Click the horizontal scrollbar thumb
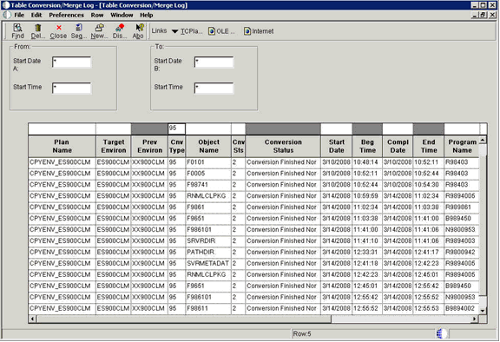 pyautogui.click(x=184, y=319)
